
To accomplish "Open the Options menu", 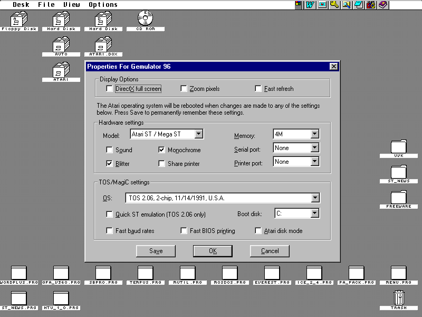I will [x=103, y=5].
